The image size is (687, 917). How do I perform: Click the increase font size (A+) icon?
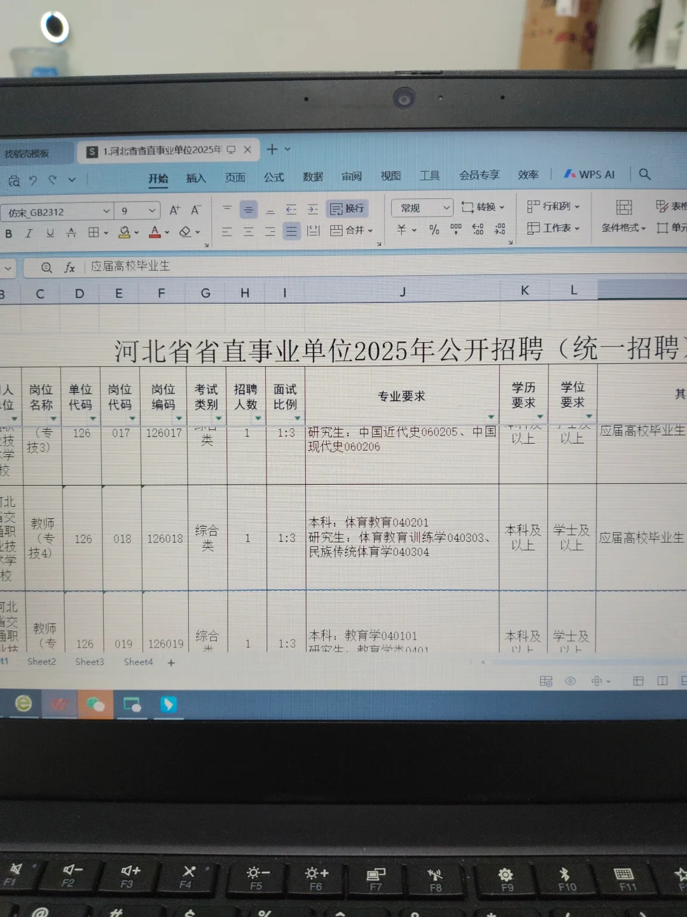point(175,208)
